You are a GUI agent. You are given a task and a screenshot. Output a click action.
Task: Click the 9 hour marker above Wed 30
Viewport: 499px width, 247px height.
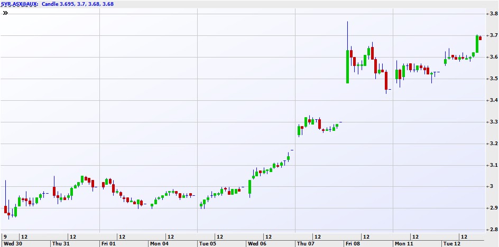click(5, 237)
